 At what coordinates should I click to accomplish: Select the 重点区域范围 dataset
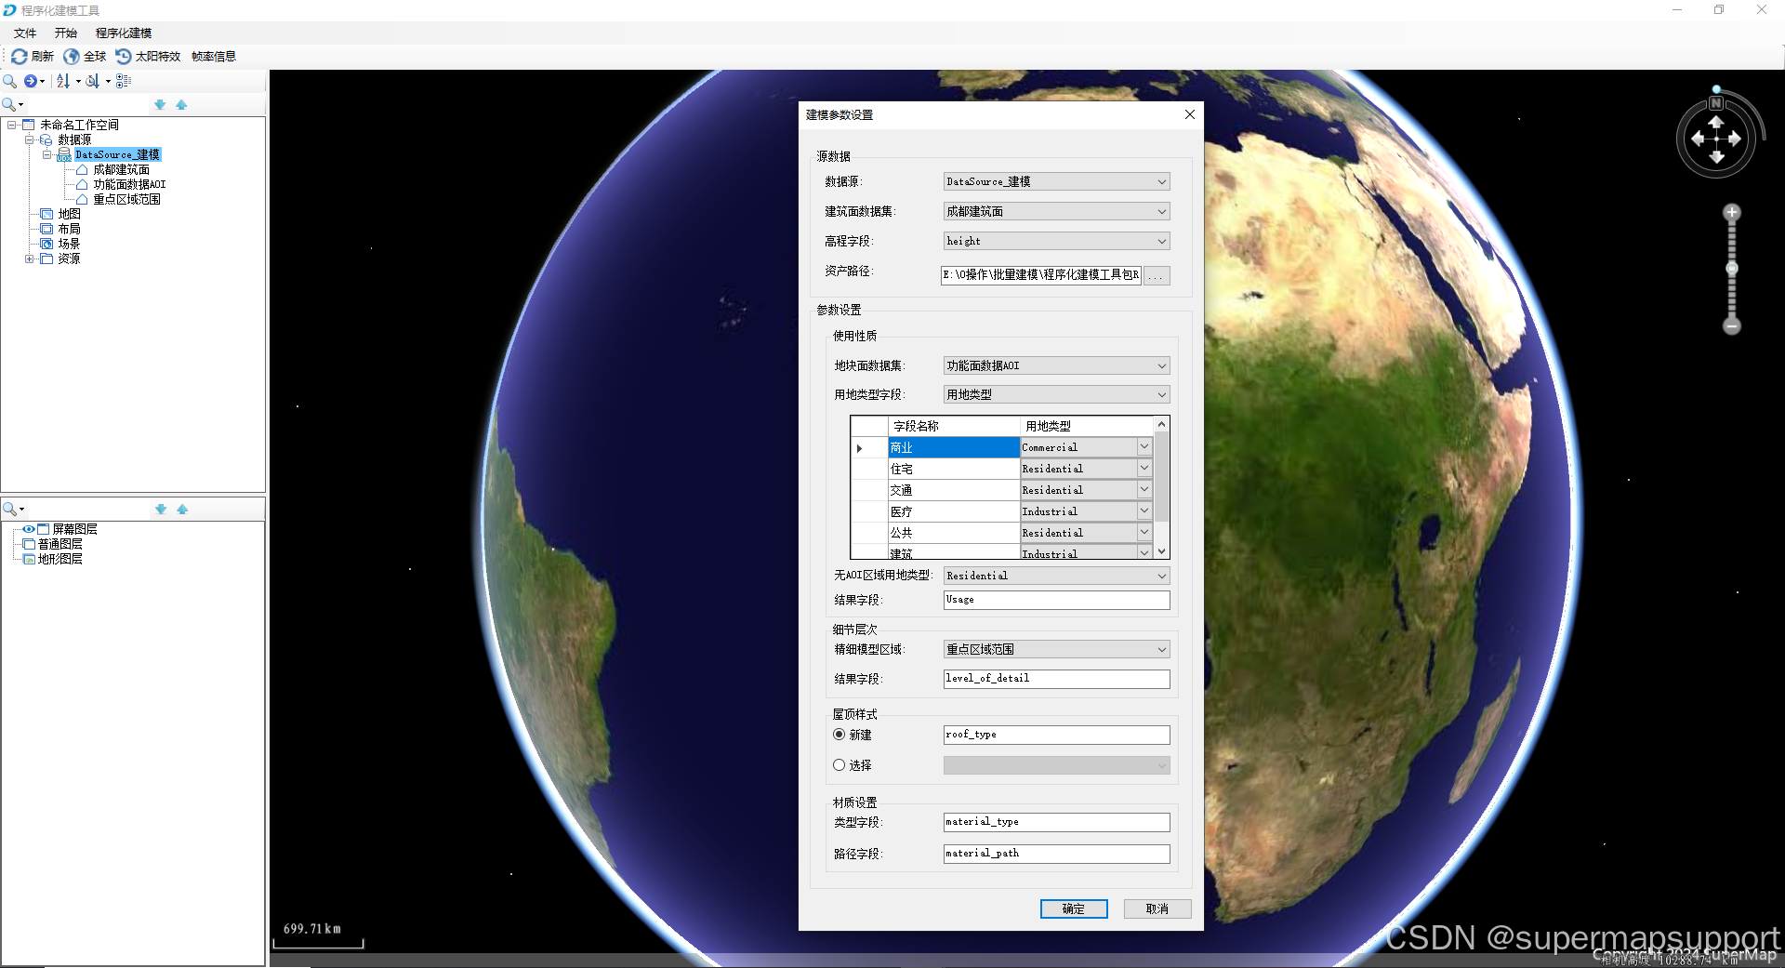click(x=126, y=199)
